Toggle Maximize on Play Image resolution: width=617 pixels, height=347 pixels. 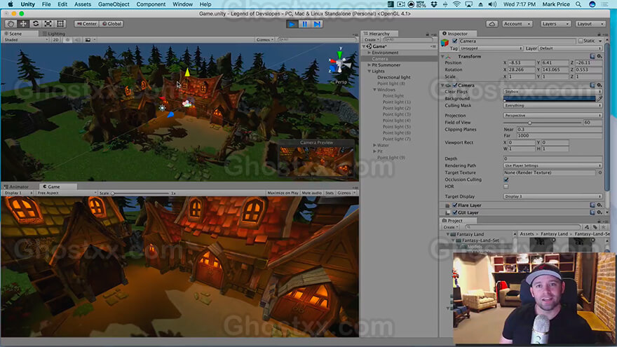click(x=283, y=193)
